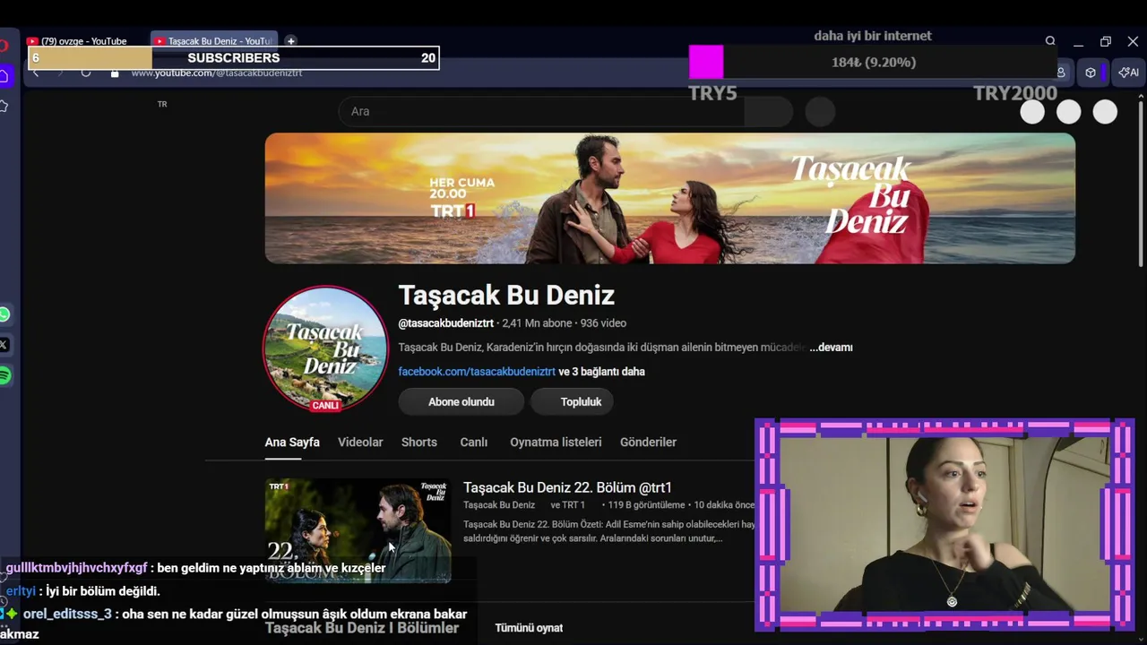Open the Videolar channel tab
Viewport: 1147px width, 645px height.
[x=360, y=443]
